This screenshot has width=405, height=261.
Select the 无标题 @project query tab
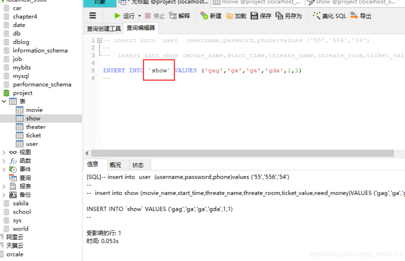click(x=164, y=2)
